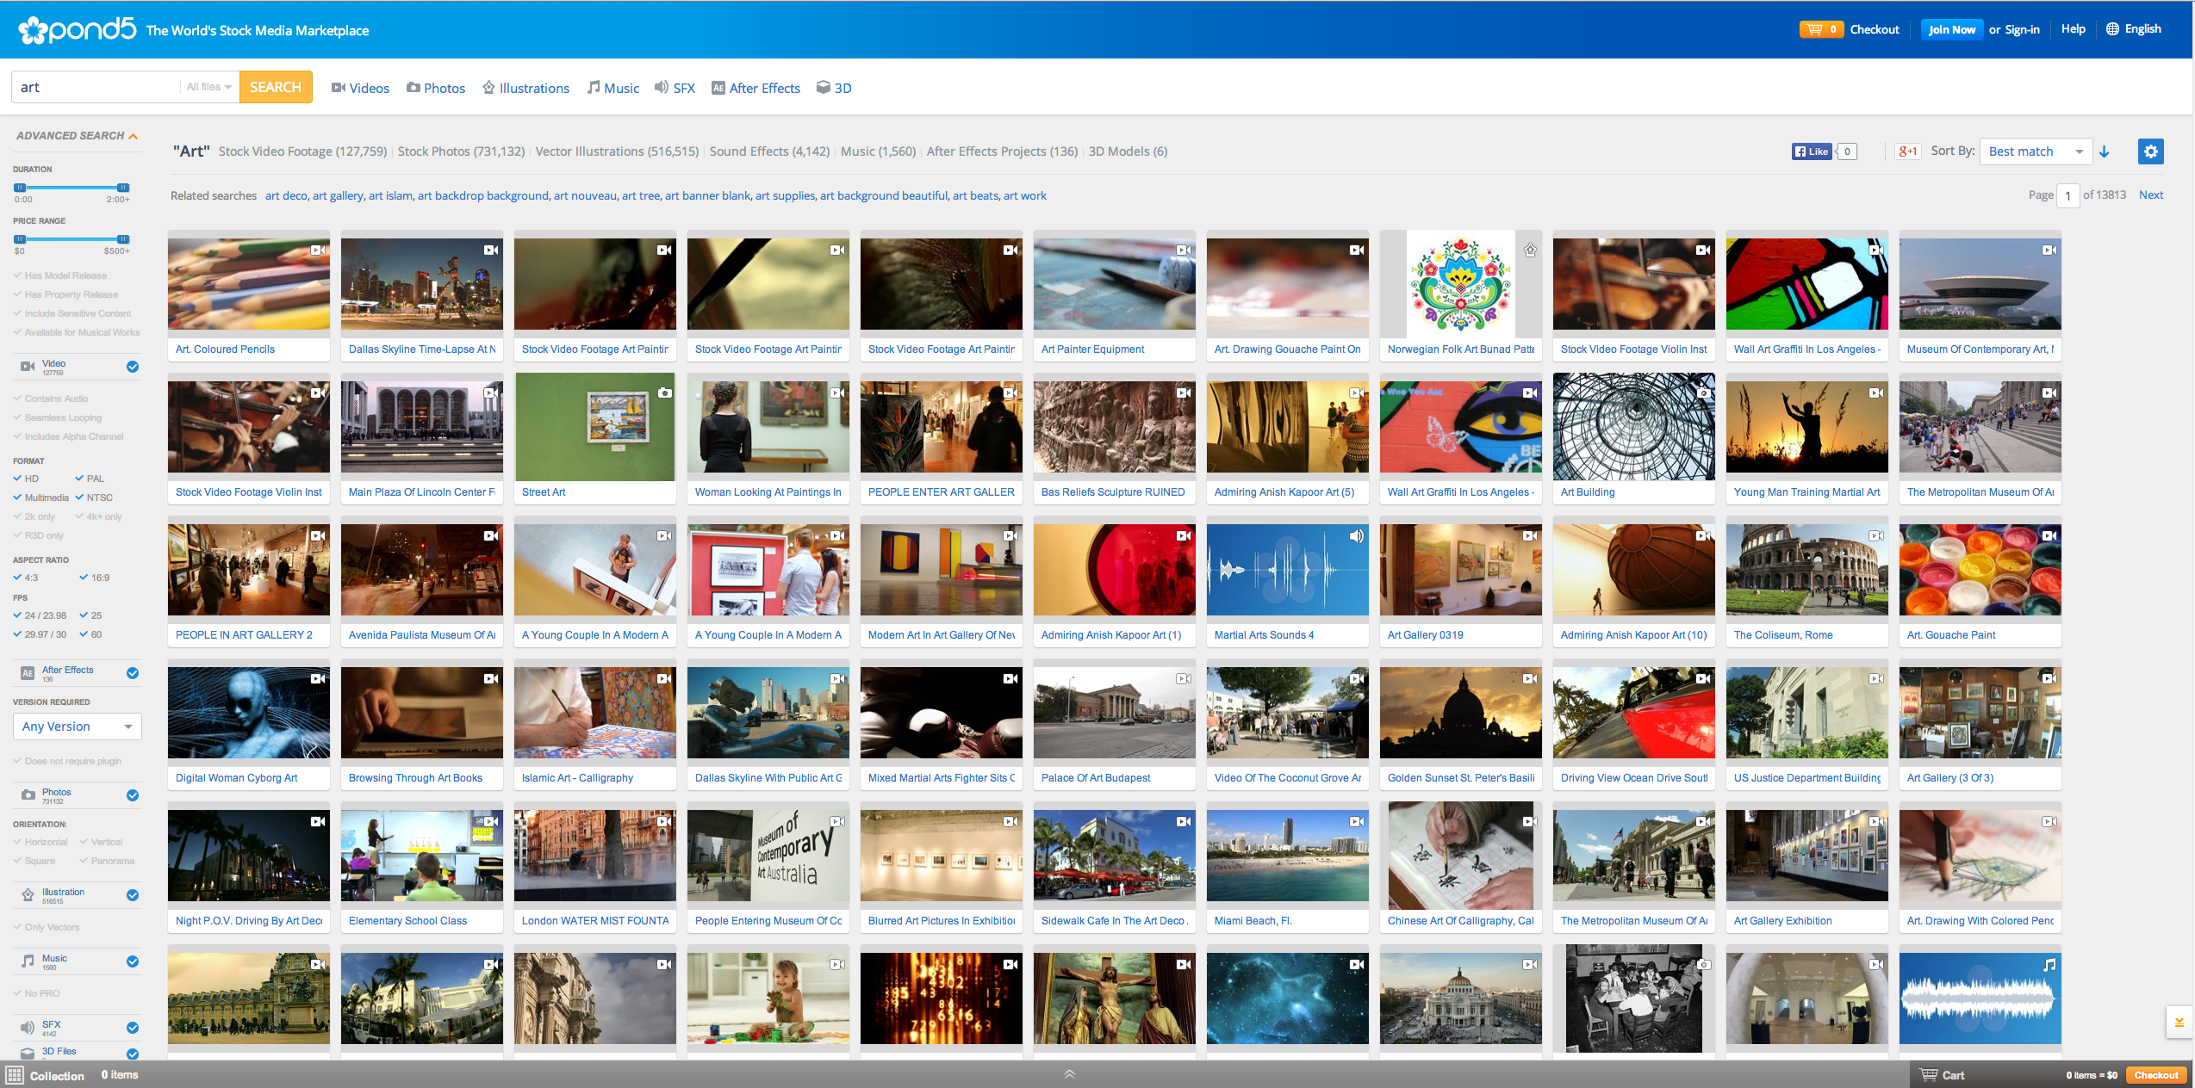Open the All files dropdown

(208, 87)
